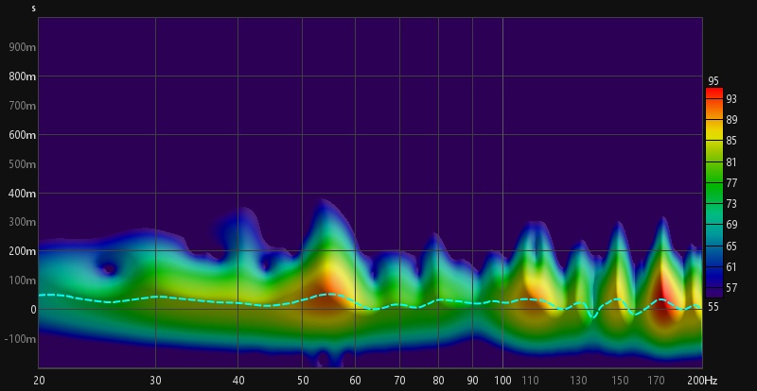Click the 81 color scale value

(x=731, y=162)
